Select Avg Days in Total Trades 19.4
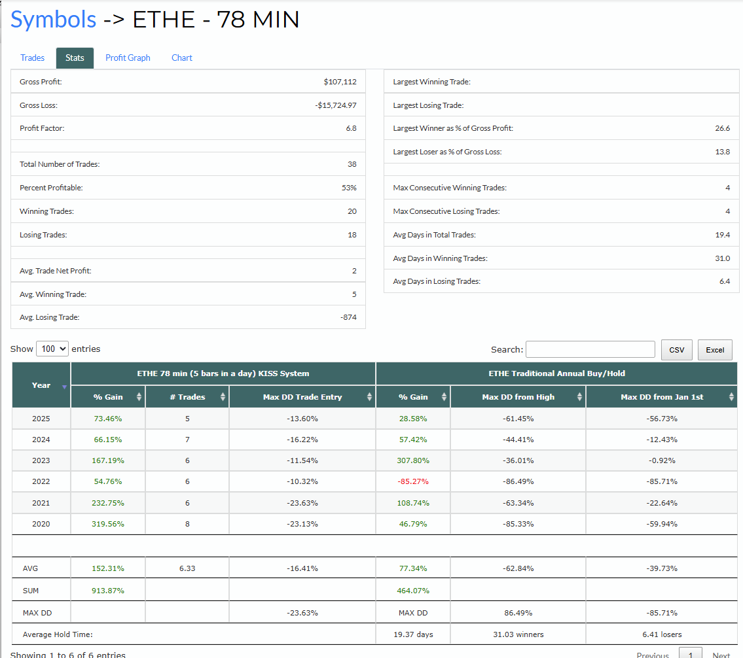 pyautogui.click(x=723, y=235)
